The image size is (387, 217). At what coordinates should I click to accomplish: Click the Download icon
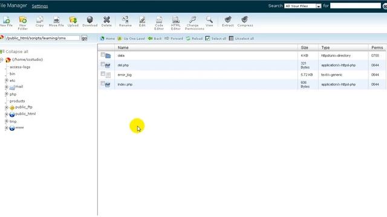[90, 21]
